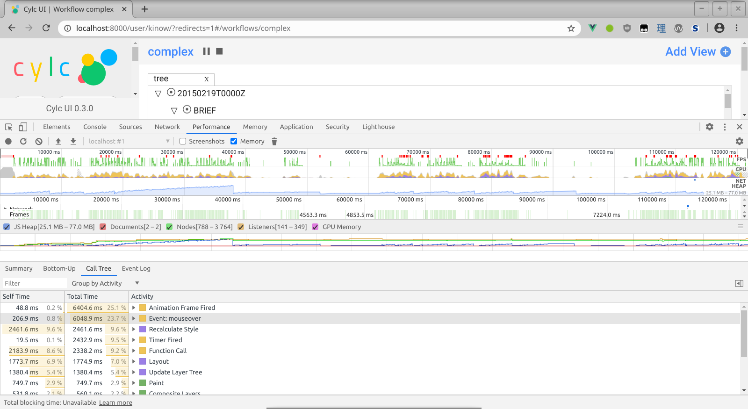Load a profile with upload icon
Viewport: 748px width, 409px height.
pyautogui.click(x=58, y=141)
